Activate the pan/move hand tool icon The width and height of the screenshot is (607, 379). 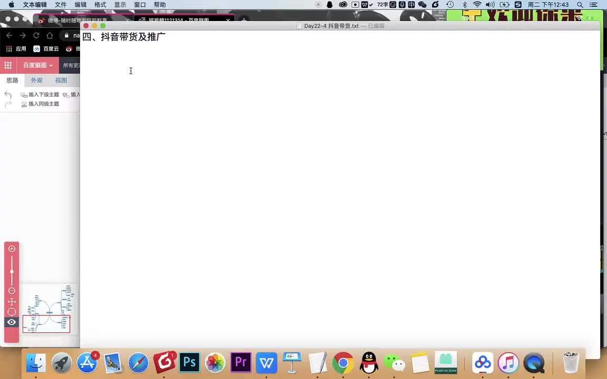click(12, 302)
